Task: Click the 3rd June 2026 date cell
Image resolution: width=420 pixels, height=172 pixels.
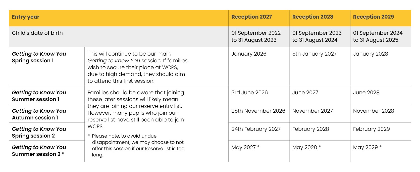Action: pos(259,95)
